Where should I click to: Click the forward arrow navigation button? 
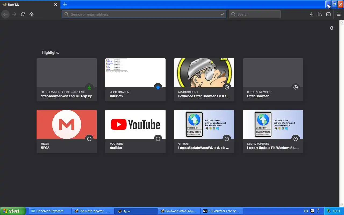point(14,14)
